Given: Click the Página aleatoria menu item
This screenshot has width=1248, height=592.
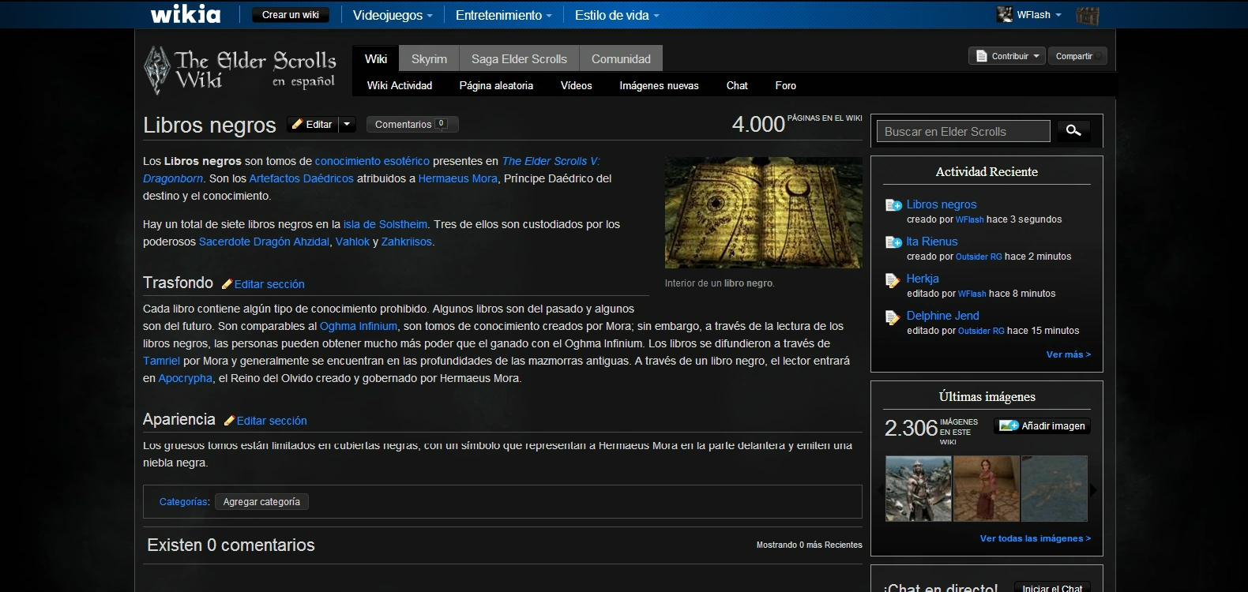Looking at the screenshot, I should click(x=496, y=85).
